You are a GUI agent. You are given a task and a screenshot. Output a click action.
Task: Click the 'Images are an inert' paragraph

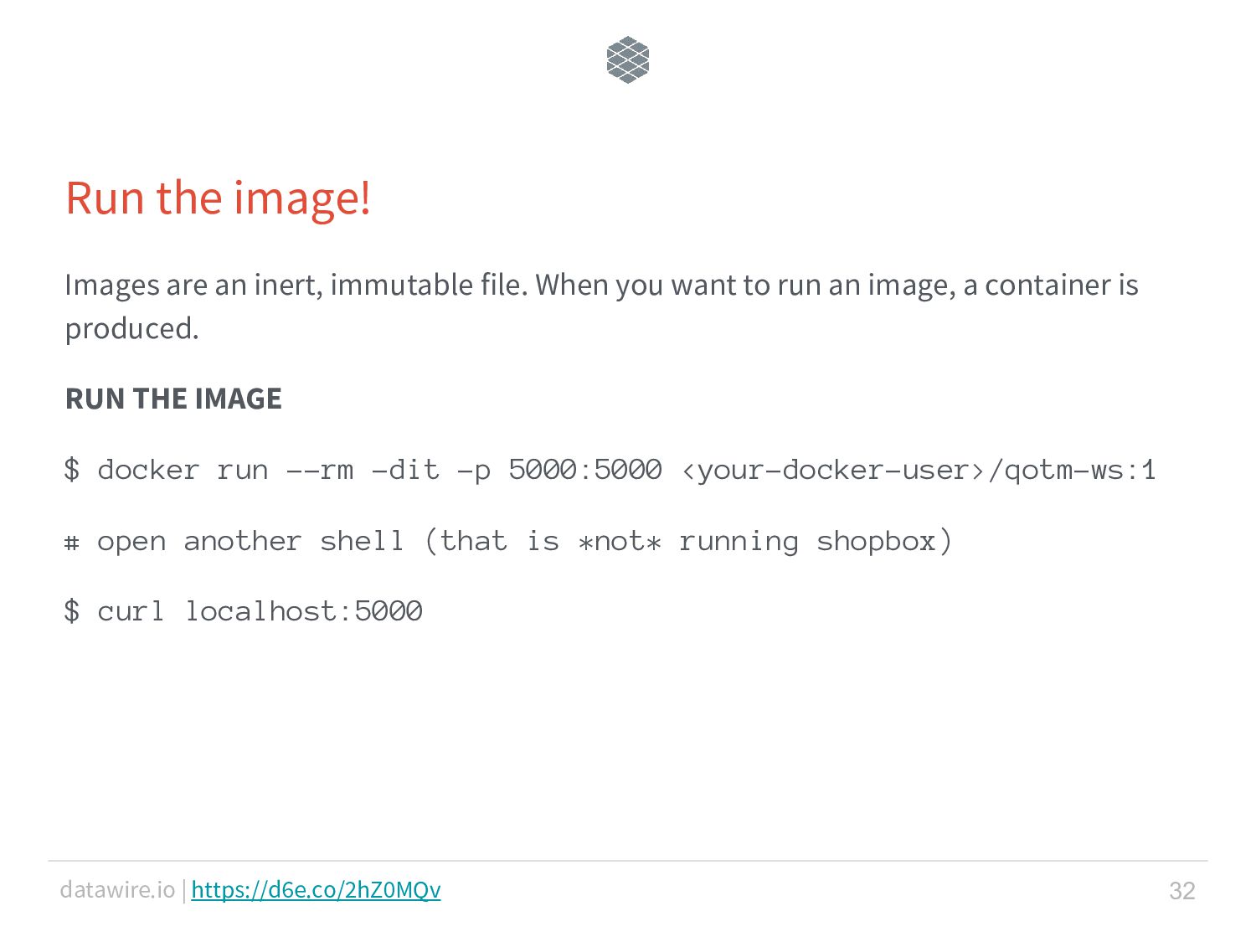[x=601, y=306]
